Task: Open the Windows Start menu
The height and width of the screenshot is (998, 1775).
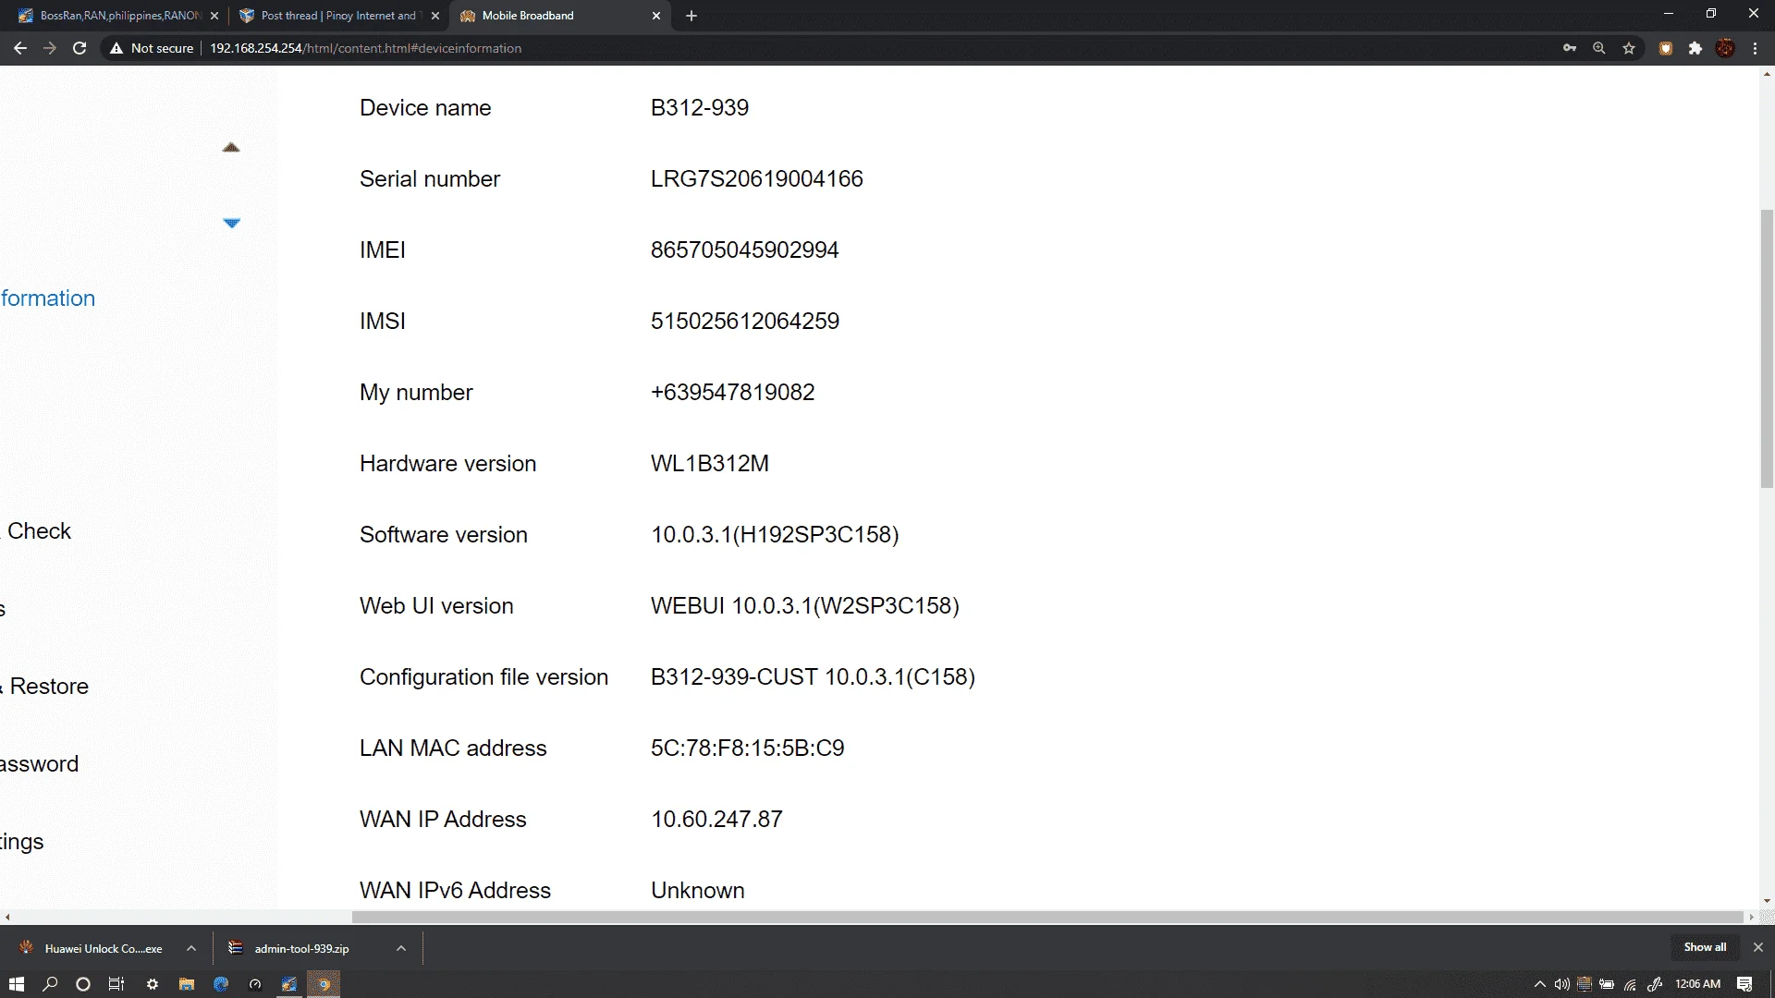Action: pos(17,984)
